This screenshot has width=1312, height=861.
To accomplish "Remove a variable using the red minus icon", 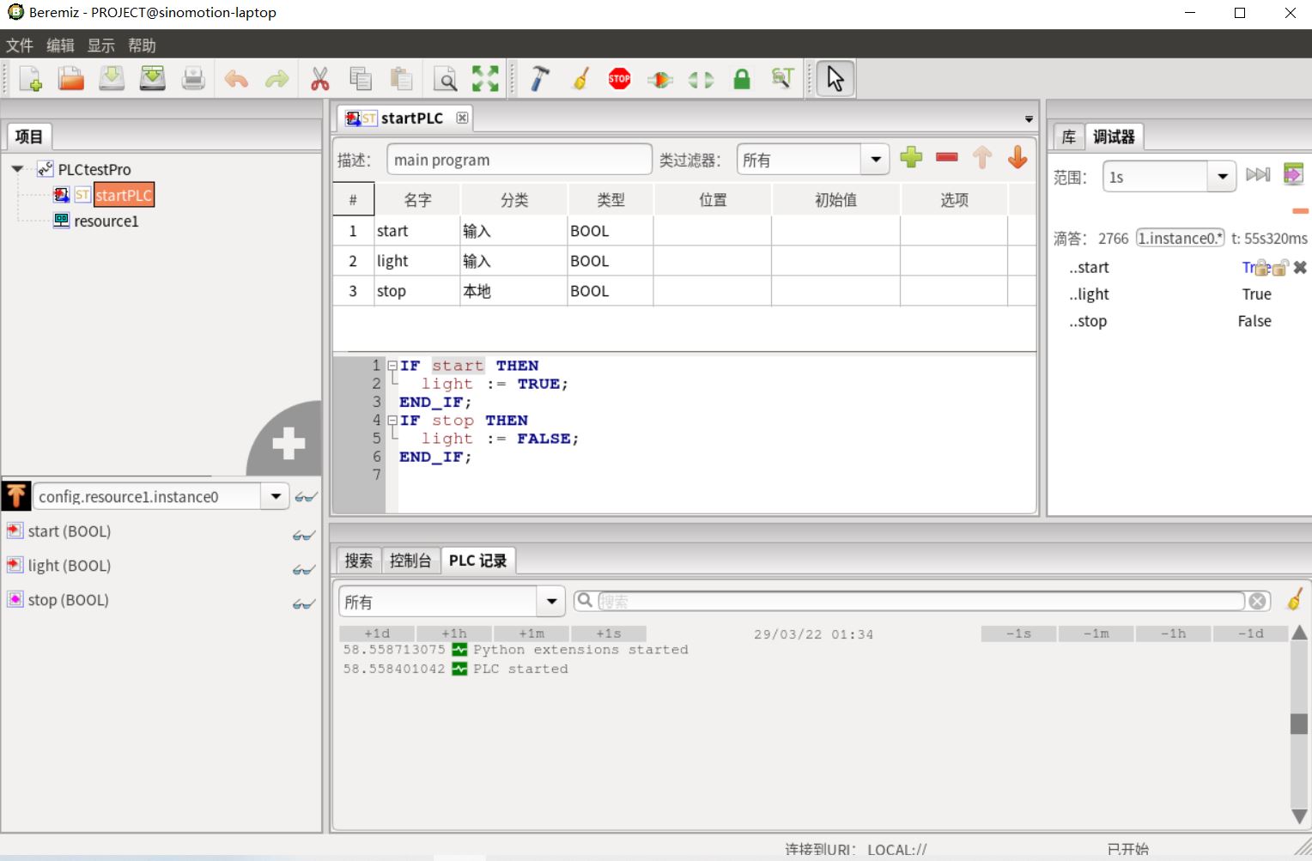I will pos(946,158).
